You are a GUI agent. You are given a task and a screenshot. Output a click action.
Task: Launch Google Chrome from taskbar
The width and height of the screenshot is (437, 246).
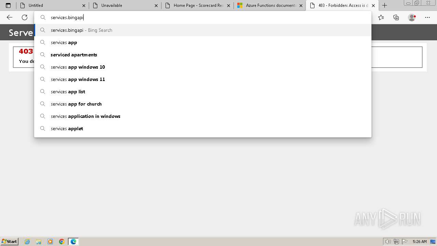[x=62, y=242]
